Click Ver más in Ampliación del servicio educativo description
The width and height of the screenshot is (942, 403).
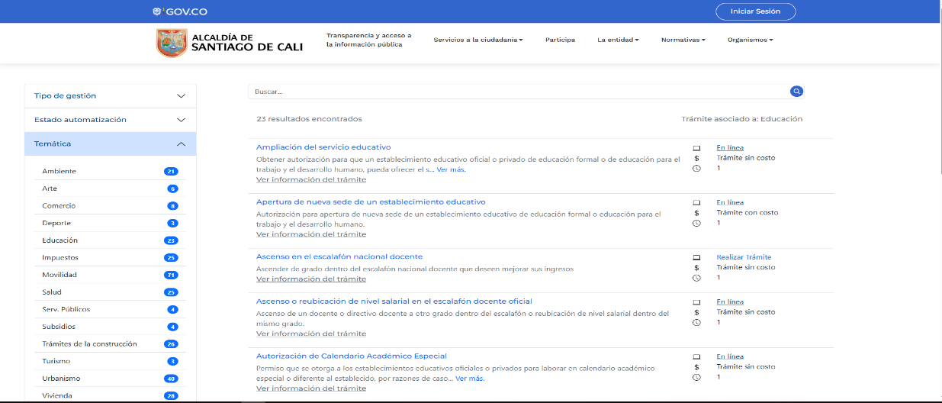pyautogui.click(x=452, y=169)
